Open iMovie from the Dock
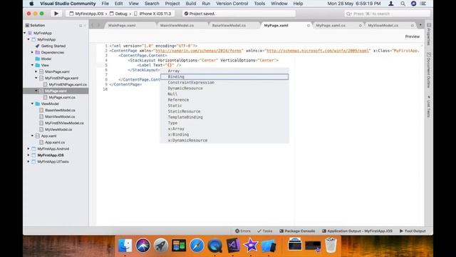456x257 pixels. click(251, 246)
